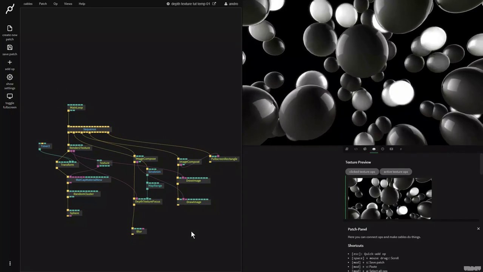Open the documentation book tab icon
Viewport: 483px width, 272px height.
point(347,149)
